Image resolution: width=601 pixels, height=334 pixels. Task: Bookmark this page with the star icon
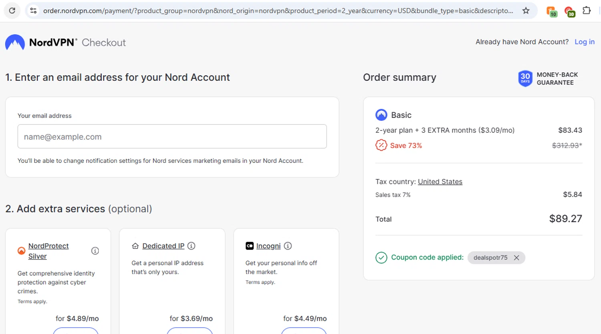pyautogui.click(x=526, y=11)
